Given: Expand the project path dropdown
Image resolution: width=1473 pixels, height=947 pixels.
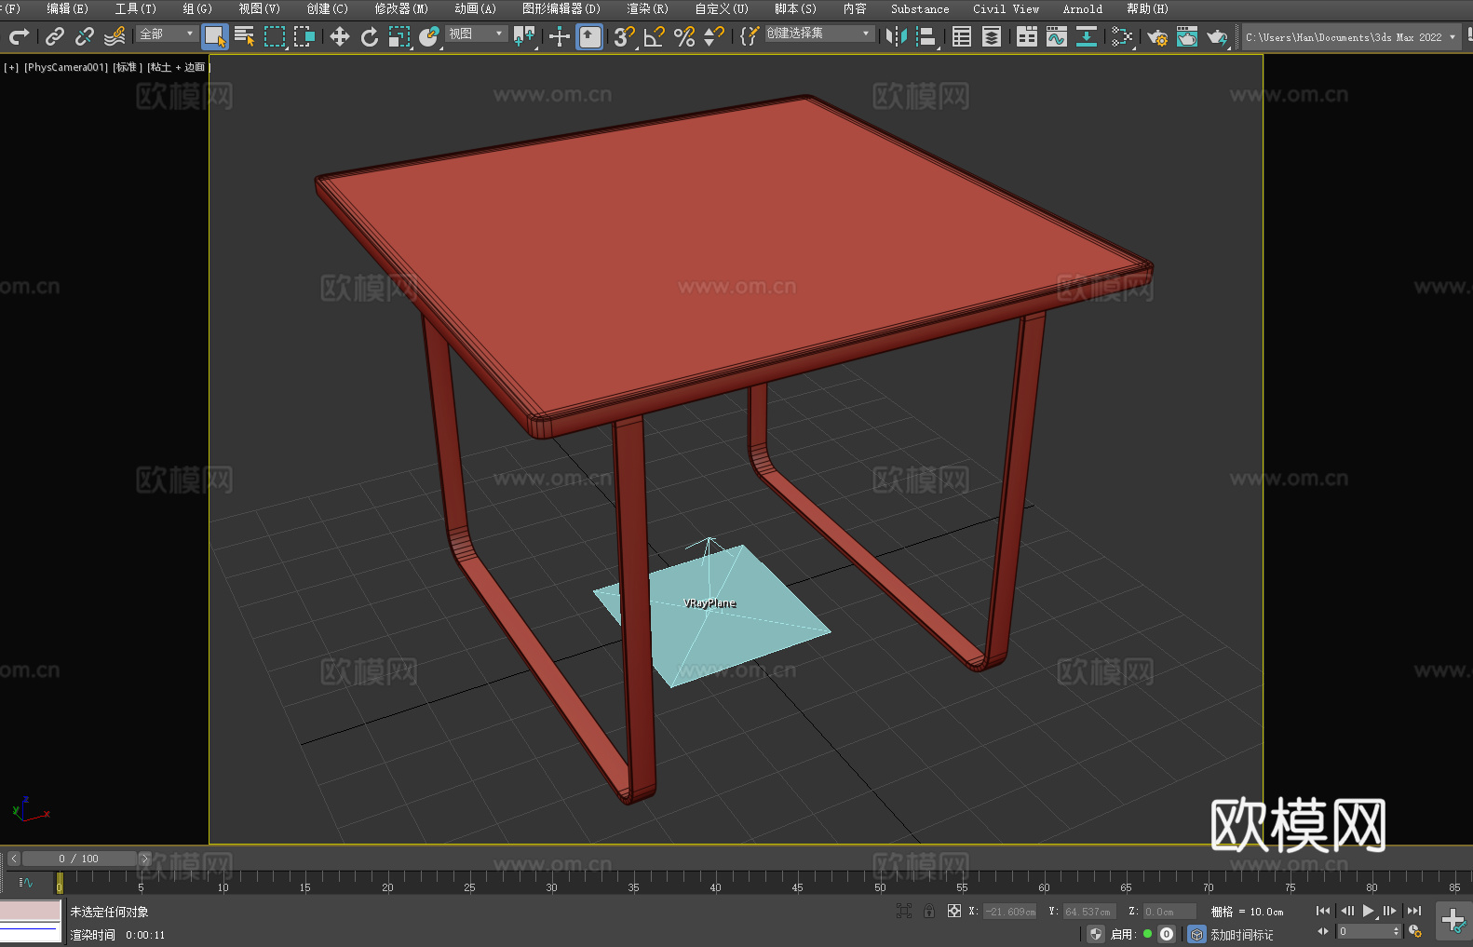Looking at the screenshot, I should pyautogui.click(x=1452, y=37).
